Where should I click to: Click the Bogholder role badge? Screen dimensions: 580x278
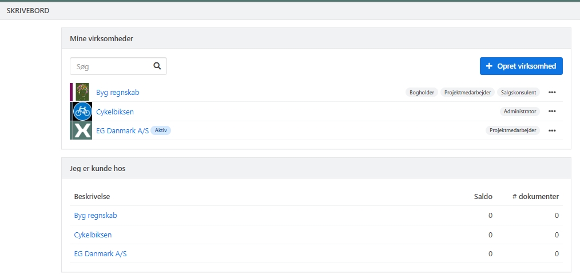[x=422, y=92]
